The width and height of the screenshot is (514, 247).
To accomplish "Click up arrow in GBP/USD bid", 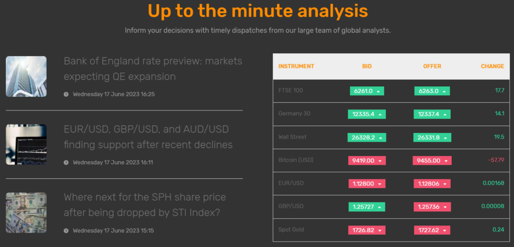I will (x=379, y=207).
